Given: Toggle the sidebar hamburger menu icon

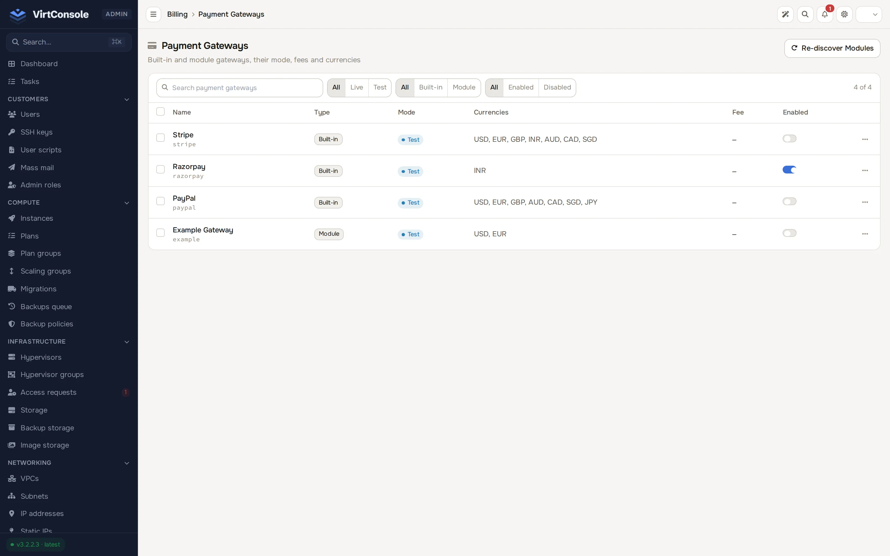Looking at the screenshot, I should tap(153, 14).
